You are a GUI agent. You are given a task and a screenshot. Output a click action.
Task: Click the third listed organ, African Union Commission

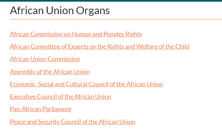(x=45, y=59)
